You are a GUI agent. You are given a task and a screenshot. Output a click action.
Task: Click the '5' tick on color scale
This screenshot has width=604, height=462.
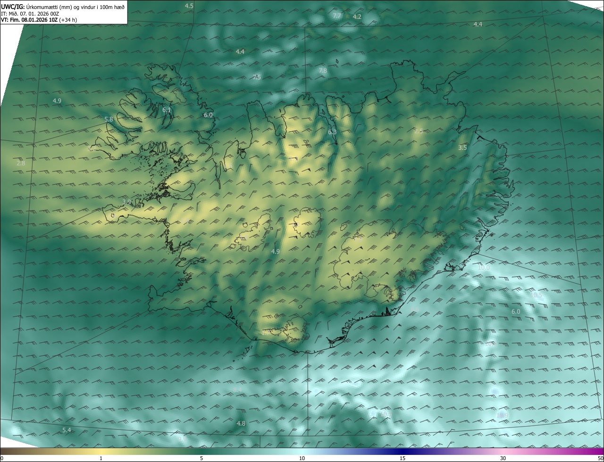tap(201, 458)
